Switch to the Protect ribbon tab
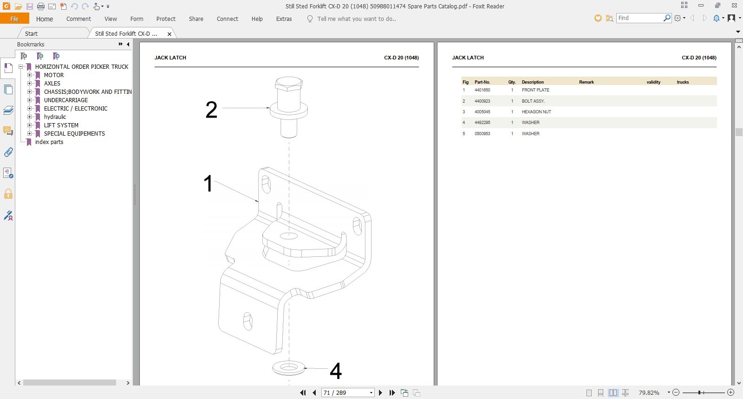743x399 pixels. pyautogui.click(x=166, y=19)
